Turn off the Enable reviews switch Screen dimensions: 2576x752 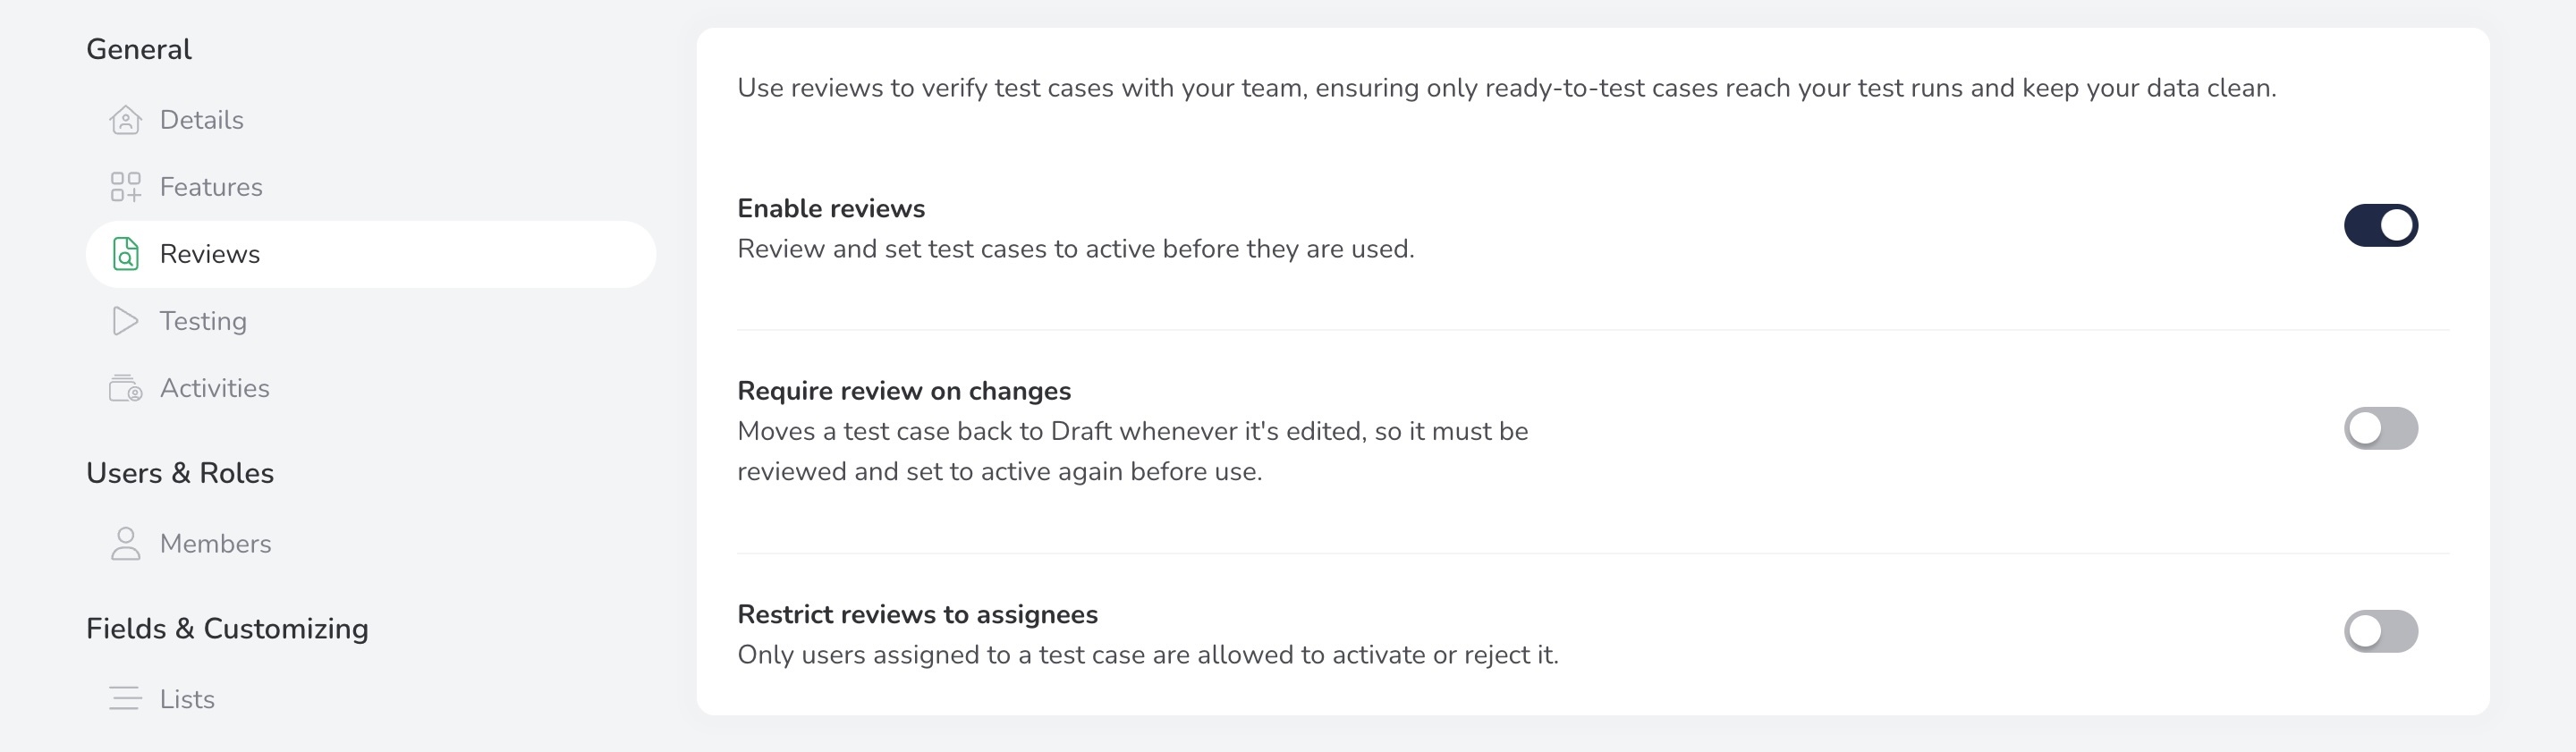pyautogui.click(x=2381, y=225)
